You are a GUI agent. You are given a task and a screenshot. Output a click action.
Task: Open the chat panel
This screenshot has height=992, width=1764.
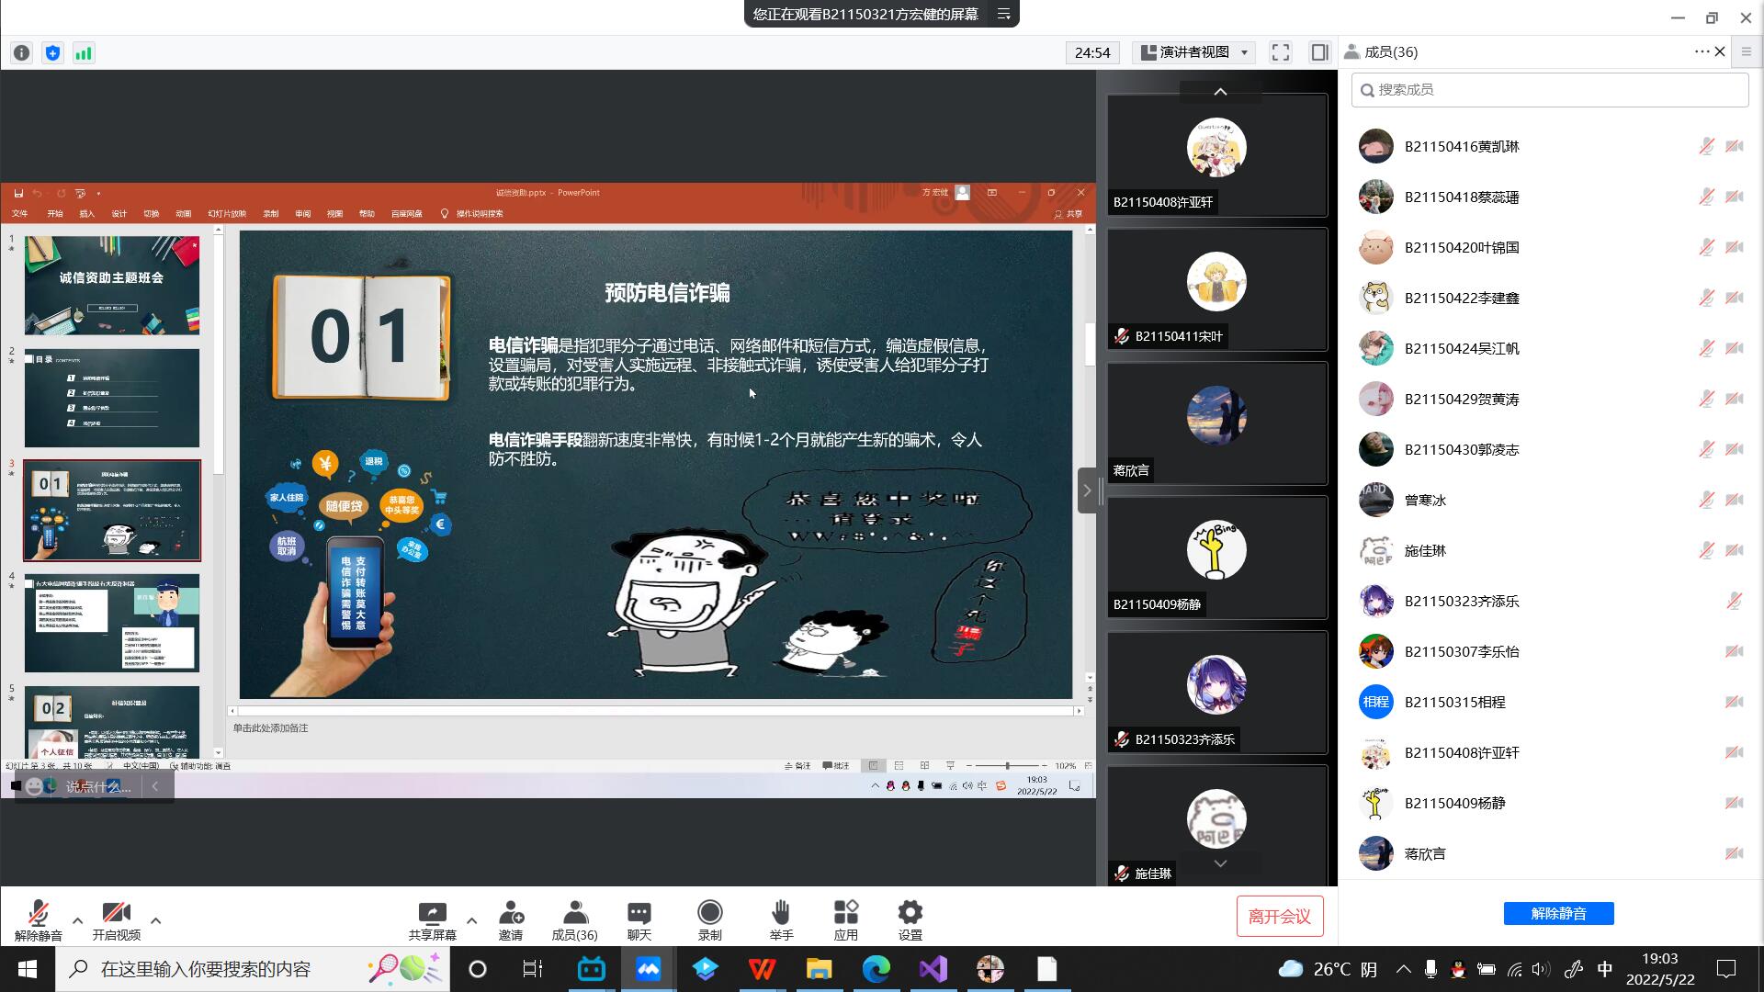point(639,914)
